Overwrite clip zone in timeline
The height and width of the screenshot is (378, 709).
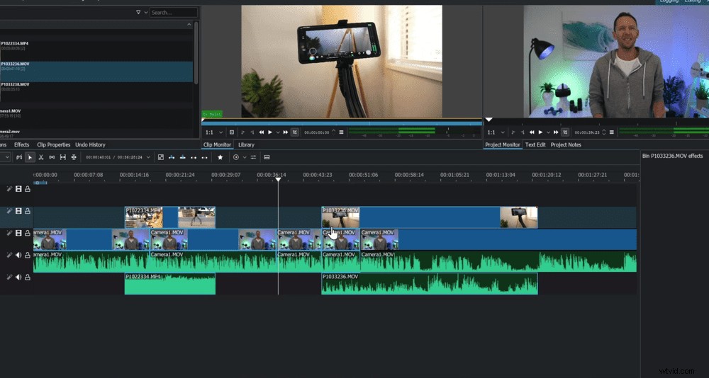tap(183, 157)
